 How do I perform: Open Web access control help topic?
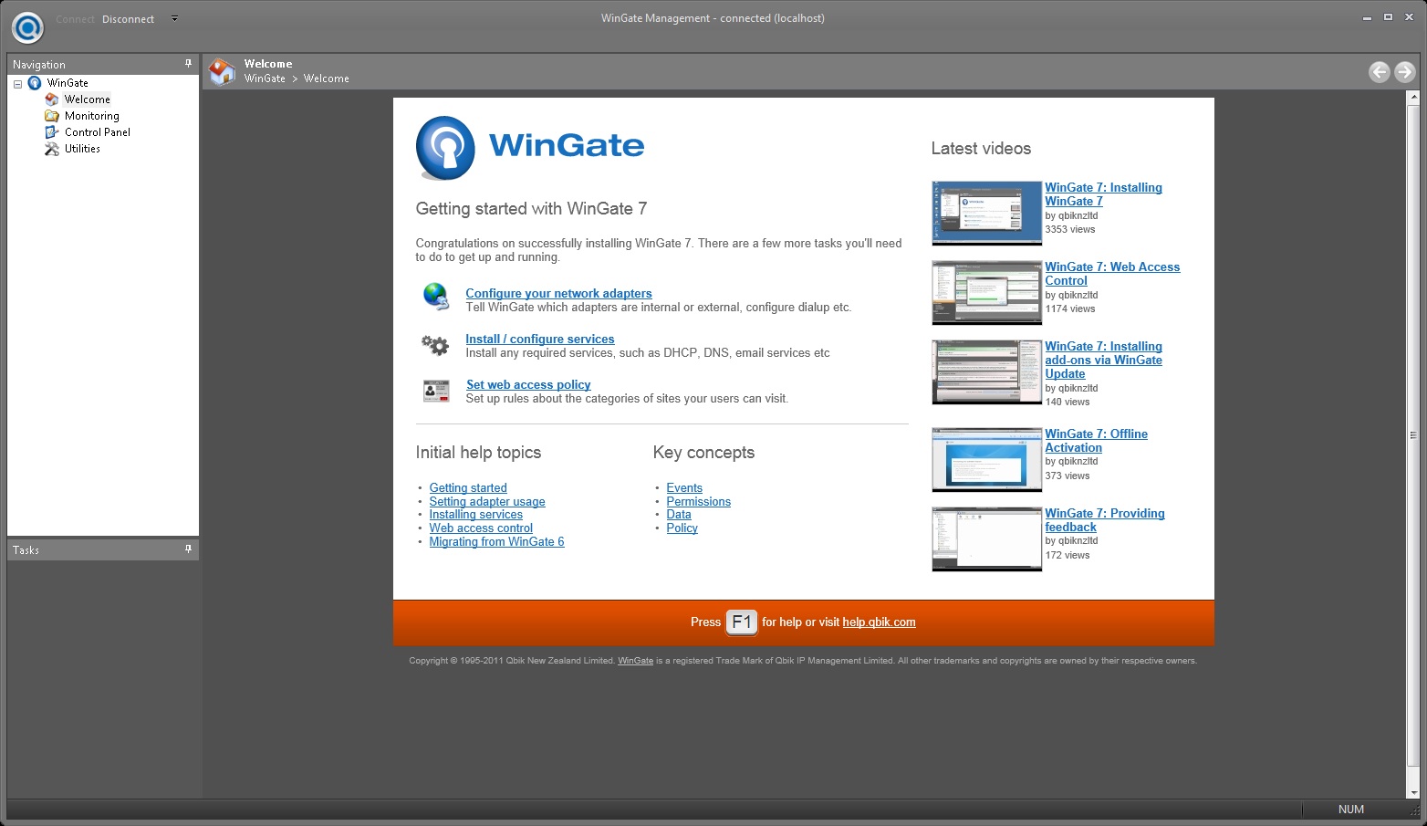pyautogui.click(x=481, y=528)
